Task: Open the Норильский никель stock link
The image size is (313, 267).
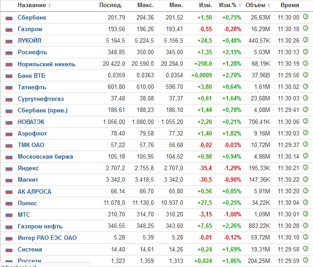Action: (47, 64)
